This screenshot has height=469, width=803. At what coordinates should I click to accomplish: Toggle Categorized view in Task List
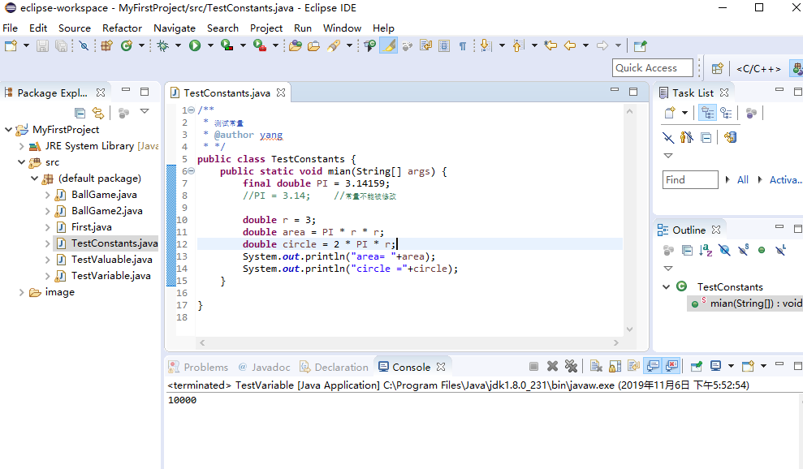708,113
